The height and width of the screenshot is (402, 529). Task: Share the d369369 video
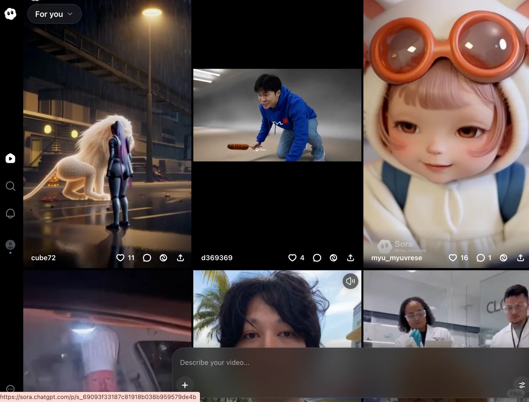click(351, 258)
